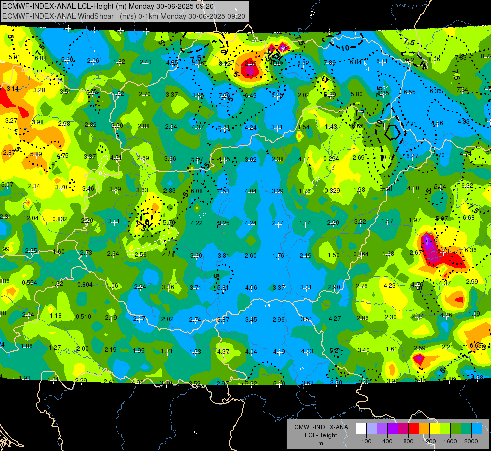Image resolution: width=491 pixels, height=451 pixels.
Task: Click the legend tick label '800'
Action: click(408, 441)
